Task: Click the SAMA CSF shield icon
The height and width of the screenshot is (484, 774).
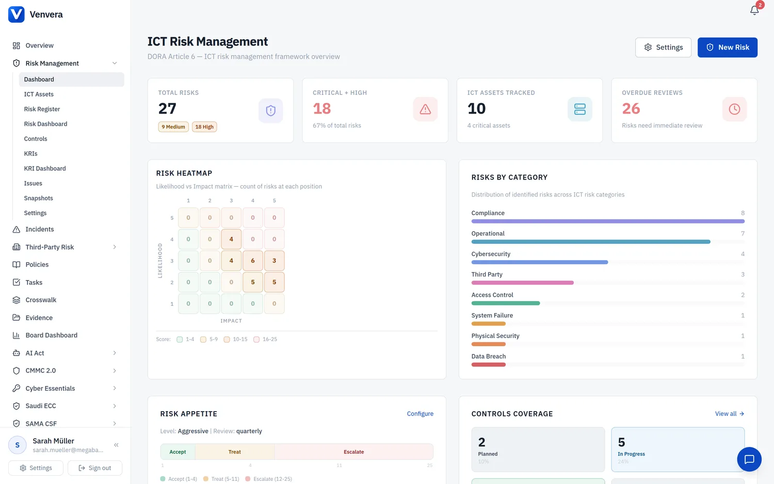Action: point(17,424)
